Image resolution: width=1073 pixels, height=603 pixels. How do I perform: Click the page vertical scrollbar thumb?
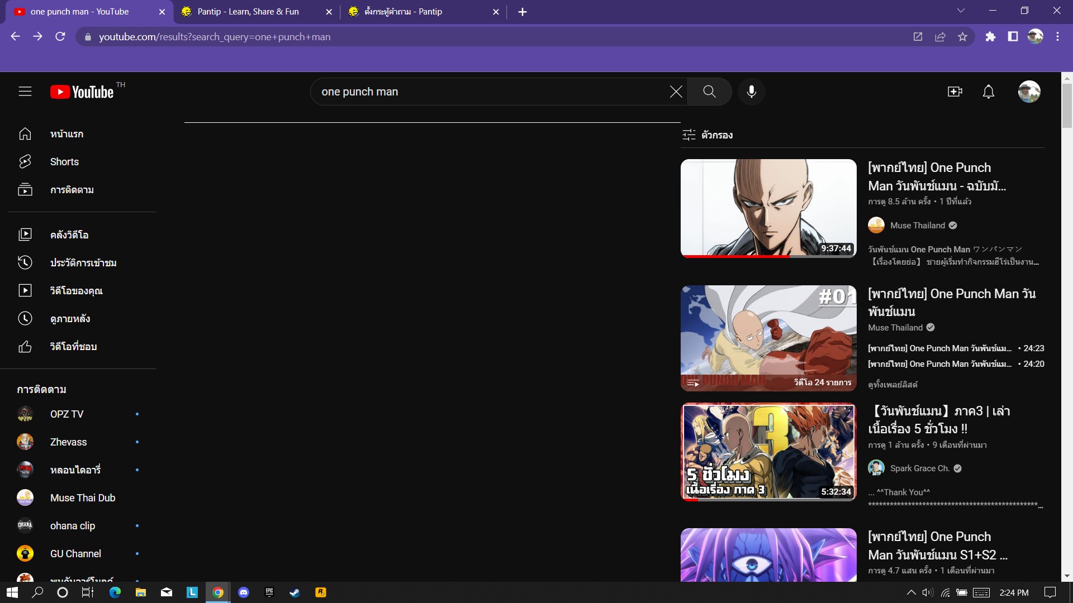click(x=1067, y=106)
